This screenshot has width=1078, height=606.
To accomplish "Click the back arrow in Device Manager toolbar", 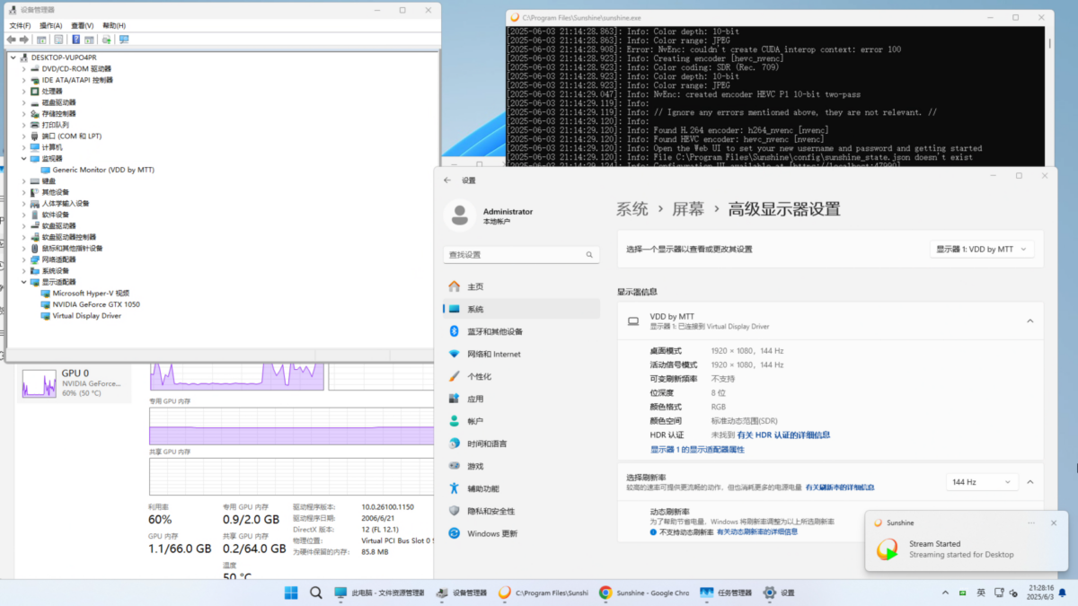I will coord(13,40).
